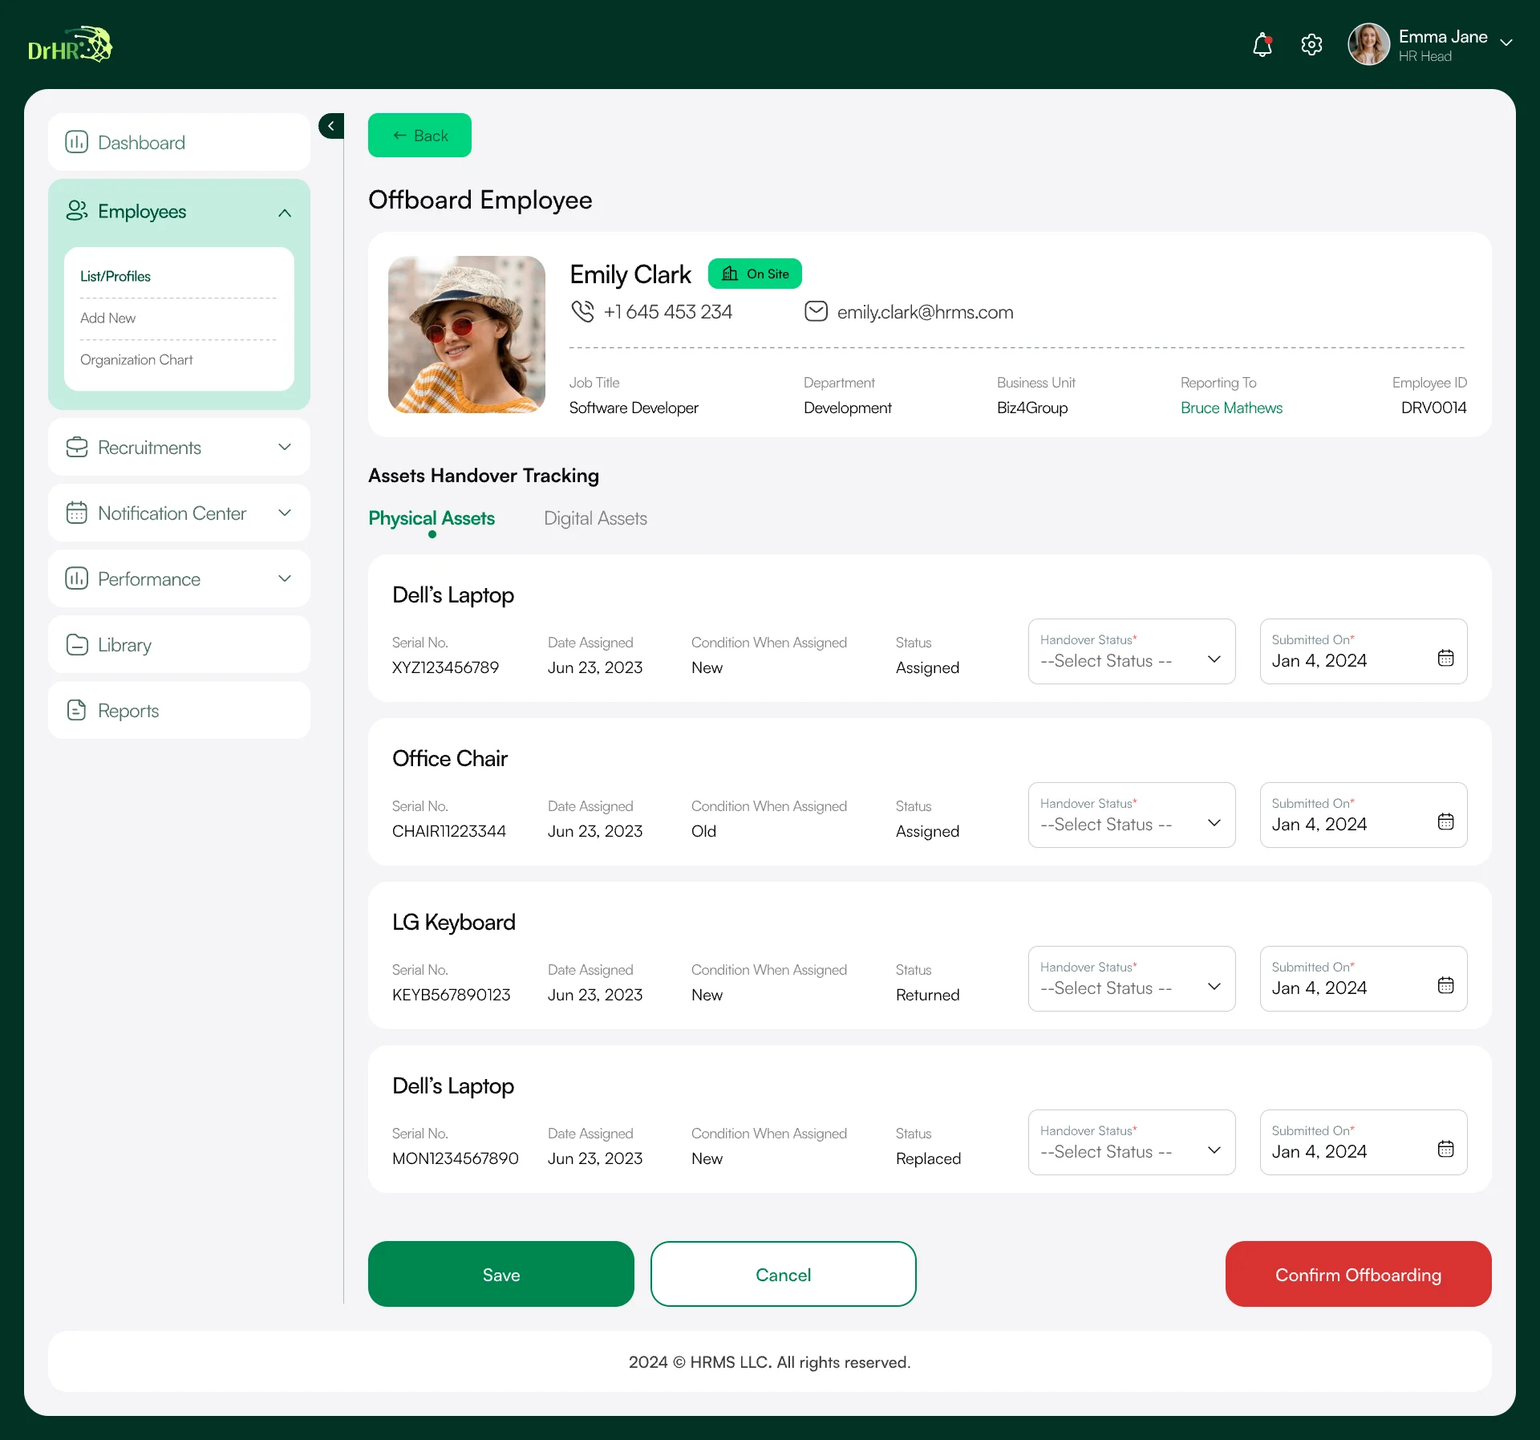
Task: Click the Notification Center calendar icon
Action: tap(77, 513)
